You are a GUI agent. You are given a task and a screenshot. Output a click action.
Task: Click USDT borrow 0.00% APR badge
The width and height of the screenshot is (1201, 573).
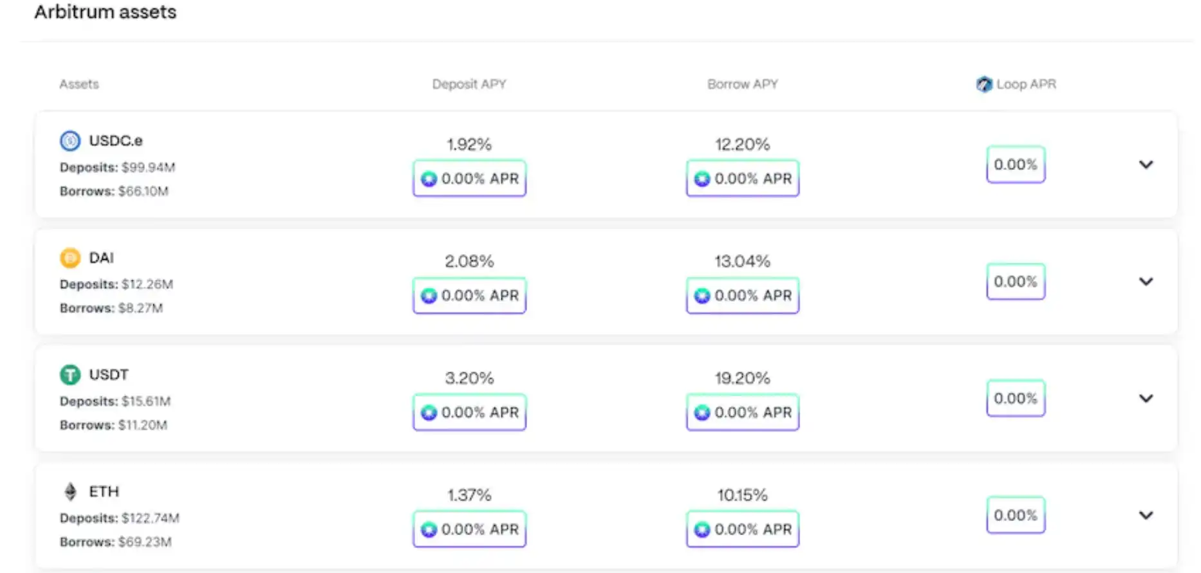(x=743, y=412)
